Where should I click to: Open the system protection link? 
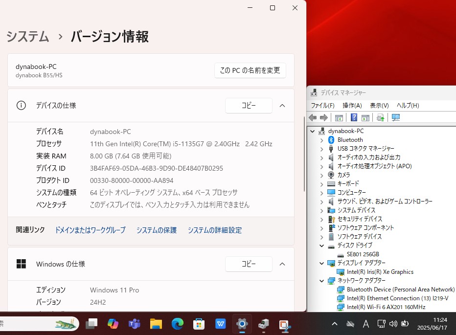coord(157,230)
